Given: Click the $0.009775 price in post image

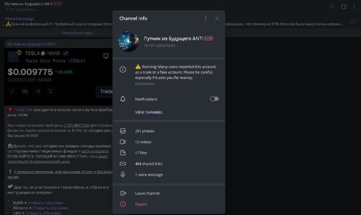Looking at the screenshot, I should [x=30, y=72].
